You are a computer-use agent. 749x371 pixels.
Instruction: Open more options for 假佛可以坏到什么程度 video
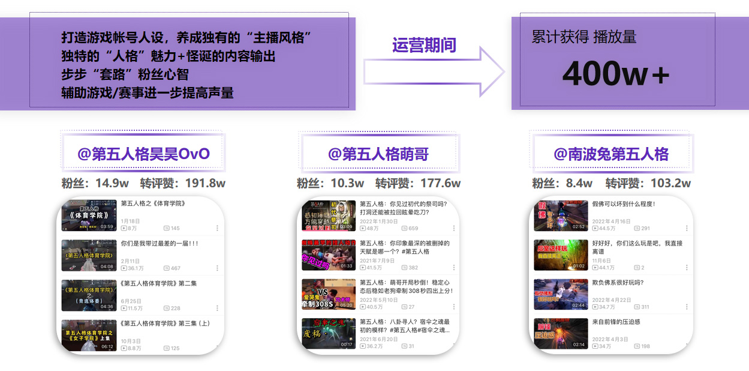tap(687, 228)
